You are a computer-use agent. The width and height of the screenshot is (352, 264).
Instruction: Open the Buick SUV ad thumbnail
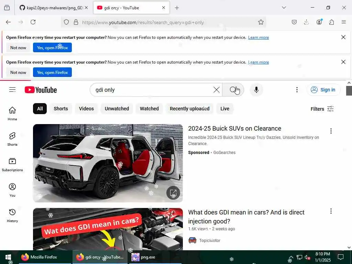click(x=108, y=163)
